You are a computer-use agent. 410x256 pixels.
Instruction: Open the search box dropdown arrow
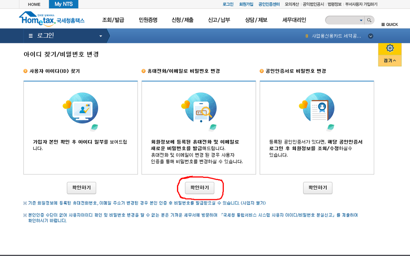click(361, 20)
